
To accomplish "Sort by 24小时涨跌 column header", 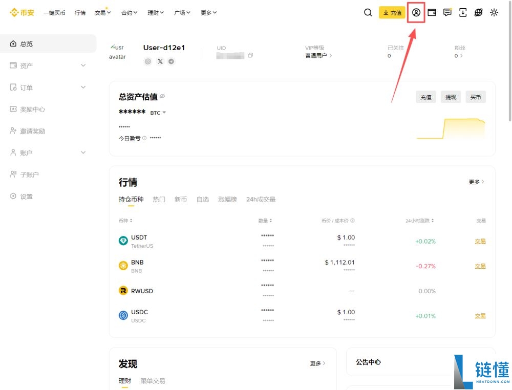I will [x=420, y=221].
